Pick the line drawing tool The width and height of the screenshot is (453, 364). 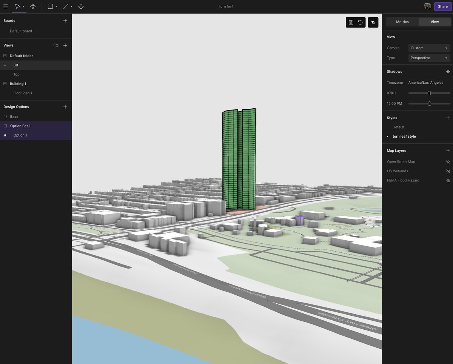[65, 6]
